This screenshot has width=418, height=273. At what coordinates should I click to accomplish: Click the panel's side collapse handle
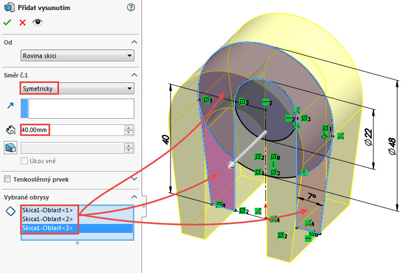tap(144, 206)
